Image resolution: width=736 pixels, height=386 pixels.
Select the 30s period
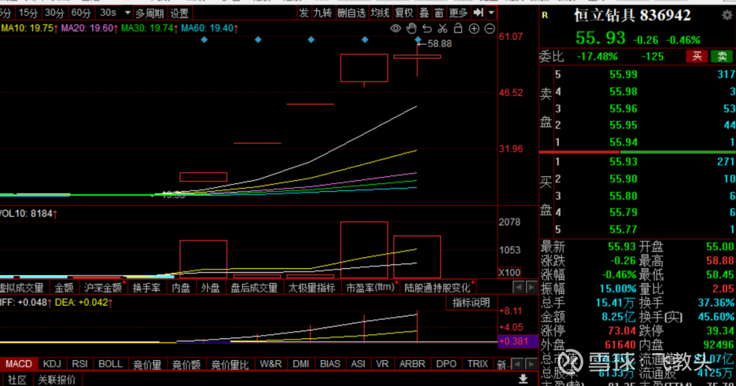108,13
